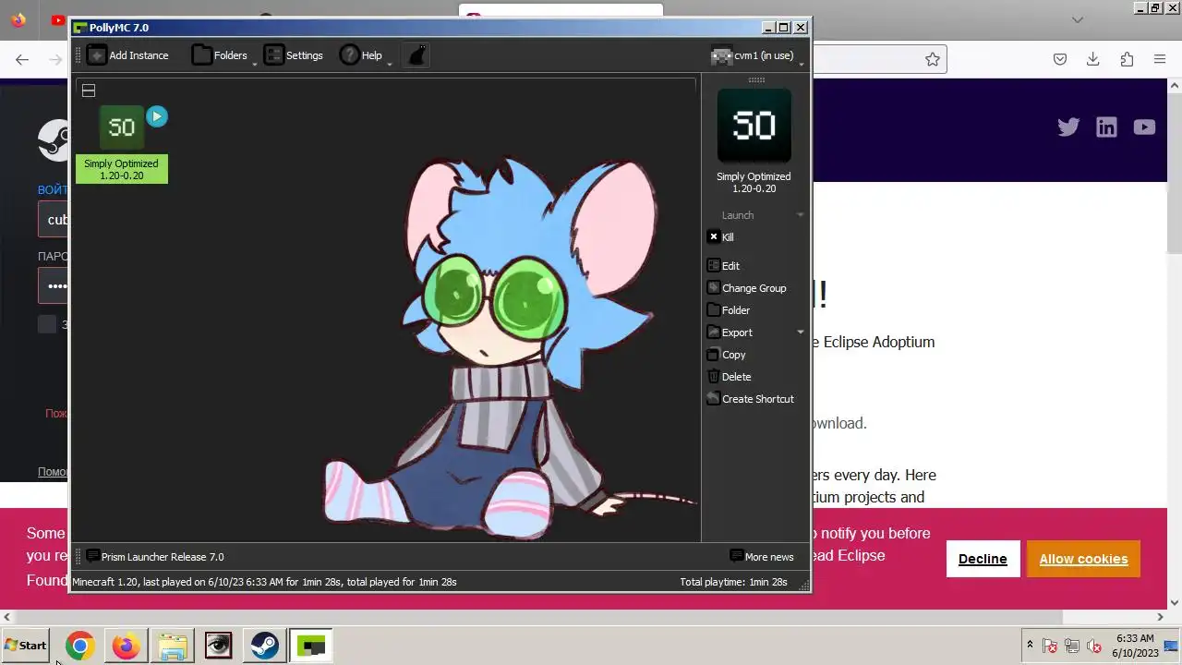This screenshot has height=665, width=1182.
Task: Open the Folders toolbar menu
Action: [x=222, y=55]
